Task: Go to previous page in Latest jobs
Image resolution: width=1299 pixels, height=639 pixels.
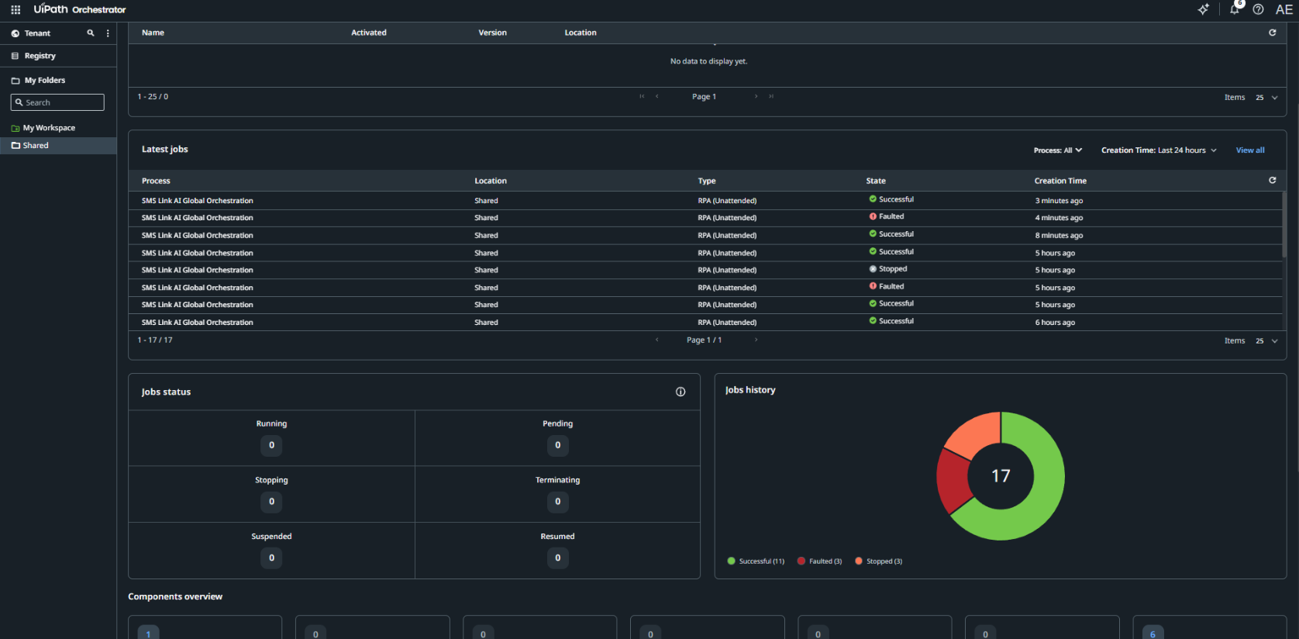Action: pos(657,340)
